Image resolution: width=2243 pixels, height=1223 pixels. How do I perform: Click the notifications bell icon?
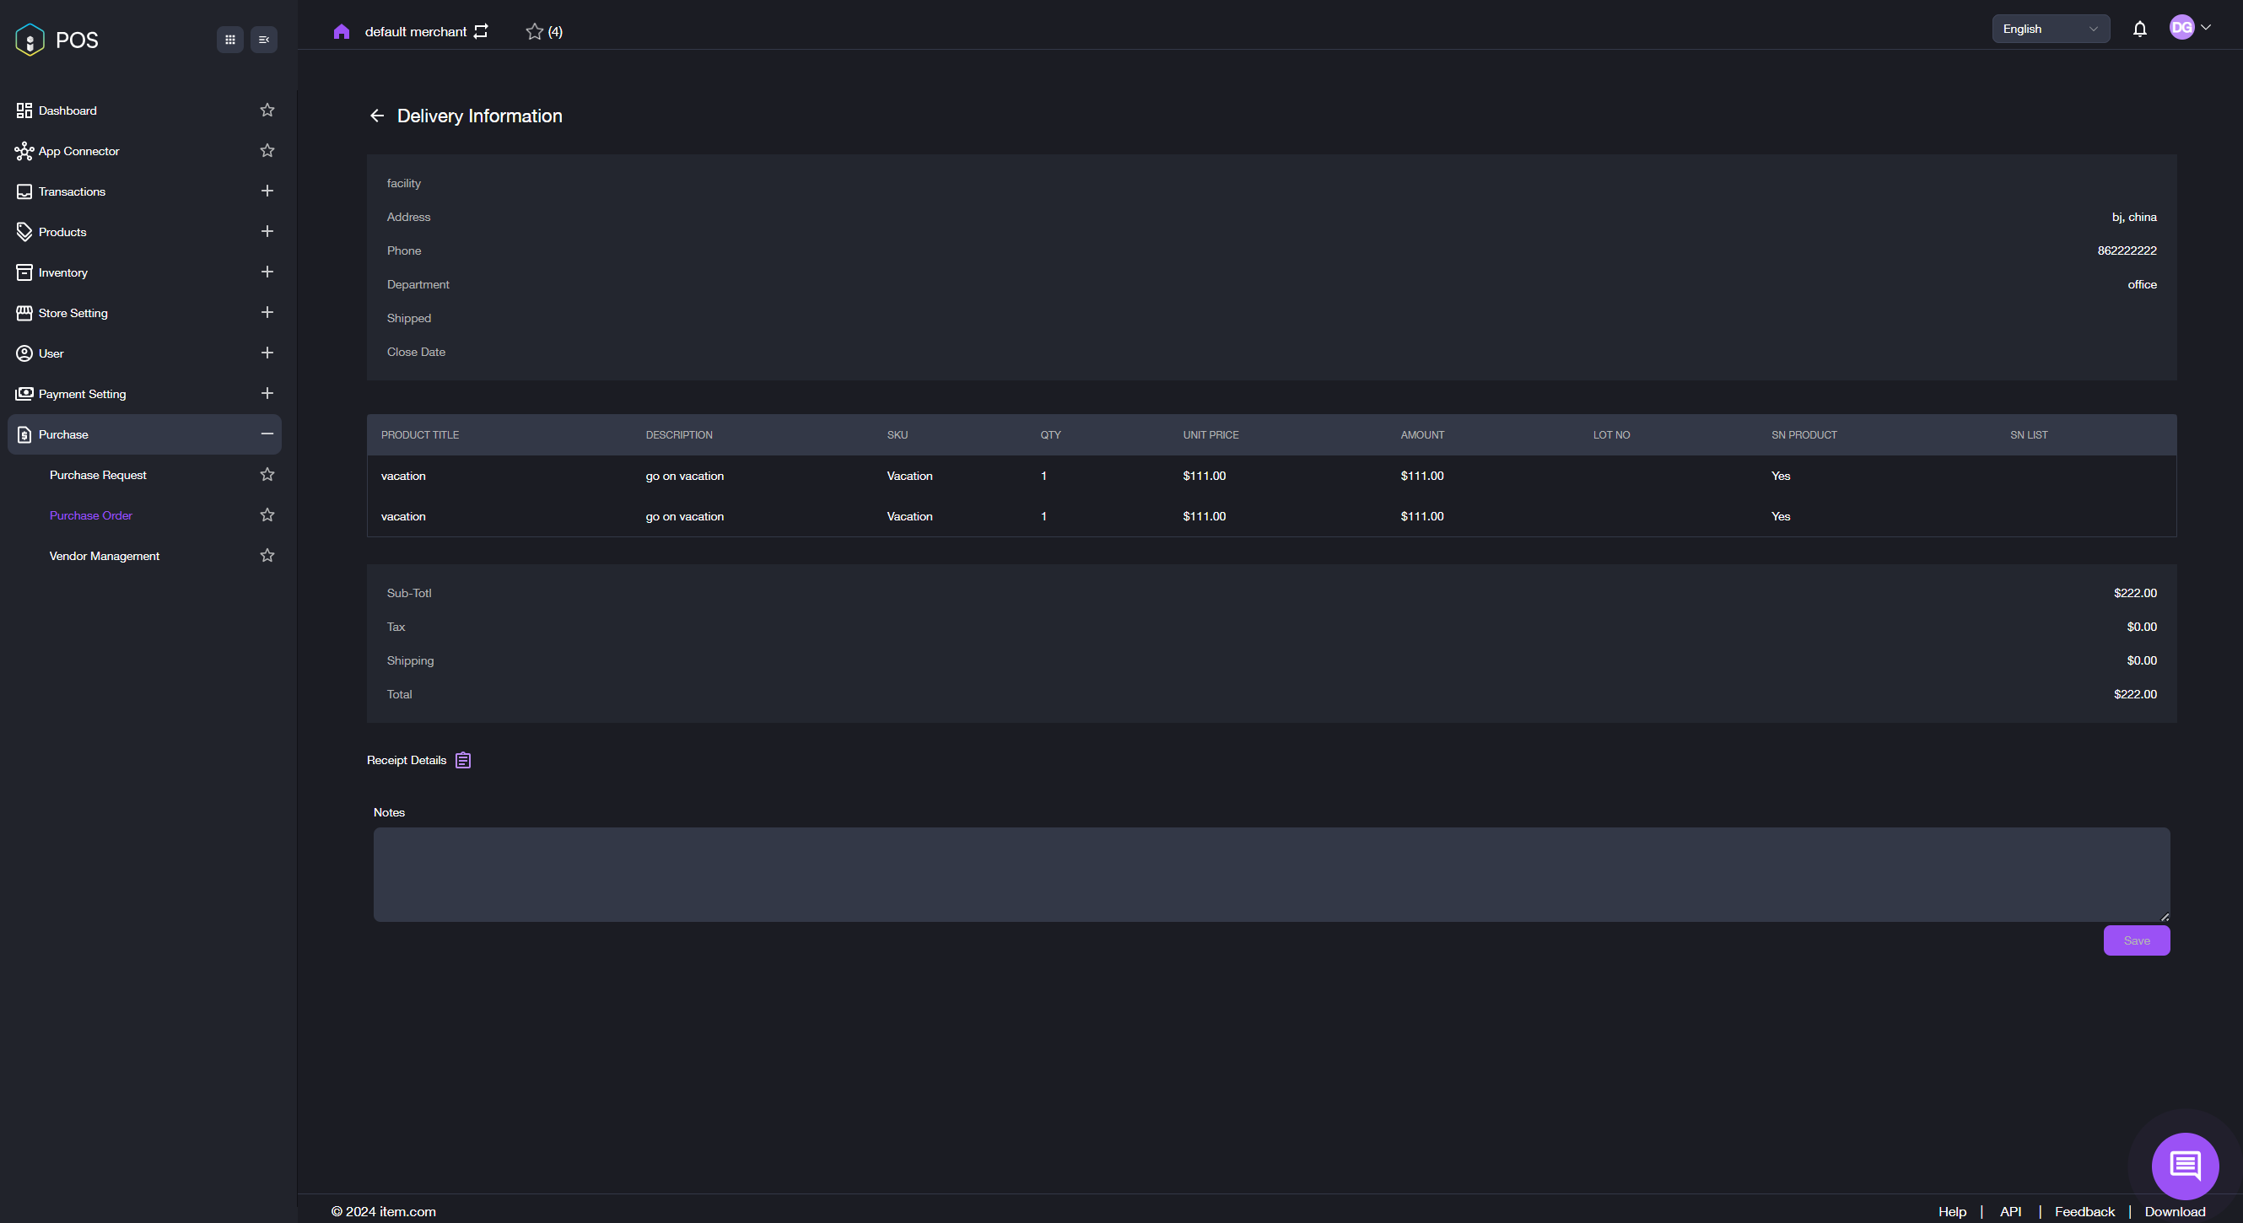point(2139,30)
